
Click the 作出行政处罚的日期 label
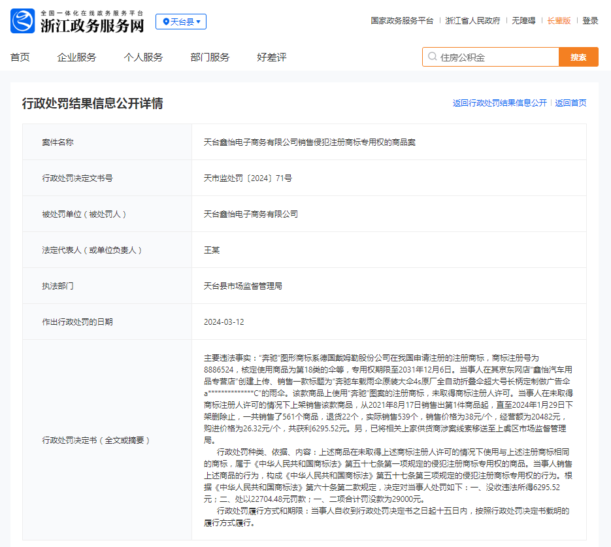coord(77,322)
